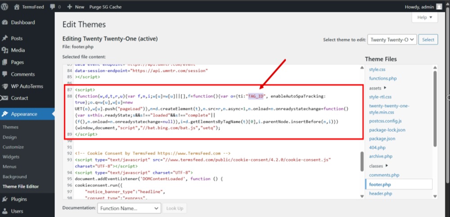Click the New link in the admin bar
The height and width of the screenshot is (217, 450).
pyautogui.click(x=80, y=7)
